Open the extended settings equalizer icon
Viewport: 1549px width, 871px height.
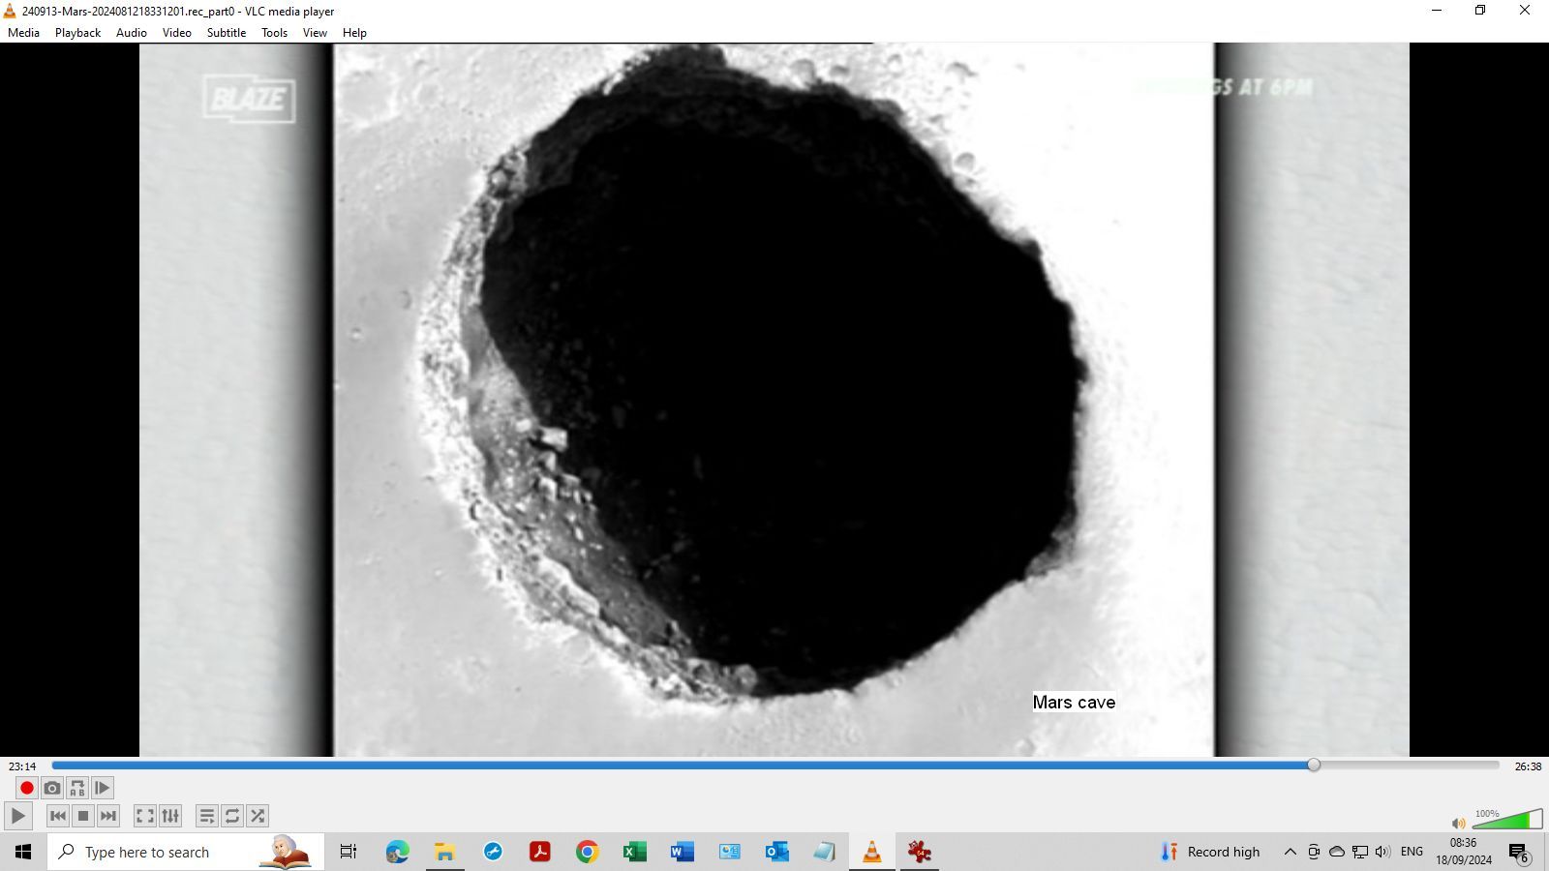(169, 816)
